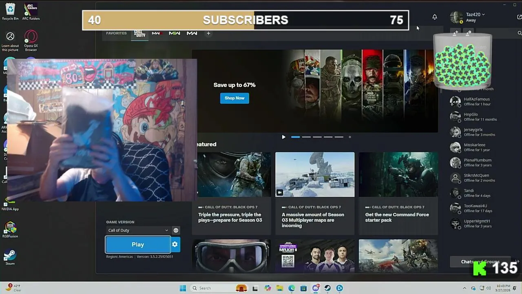Open the Major II tournament thumbnail
The image size is (522, 294).
click(315, 256)
